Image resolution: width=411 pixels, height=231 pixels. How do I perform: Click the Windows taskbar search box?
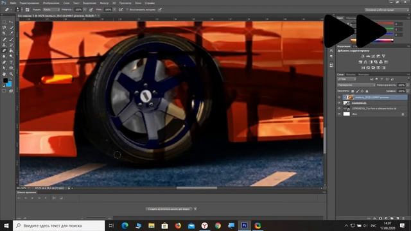(x=58, y=225)
